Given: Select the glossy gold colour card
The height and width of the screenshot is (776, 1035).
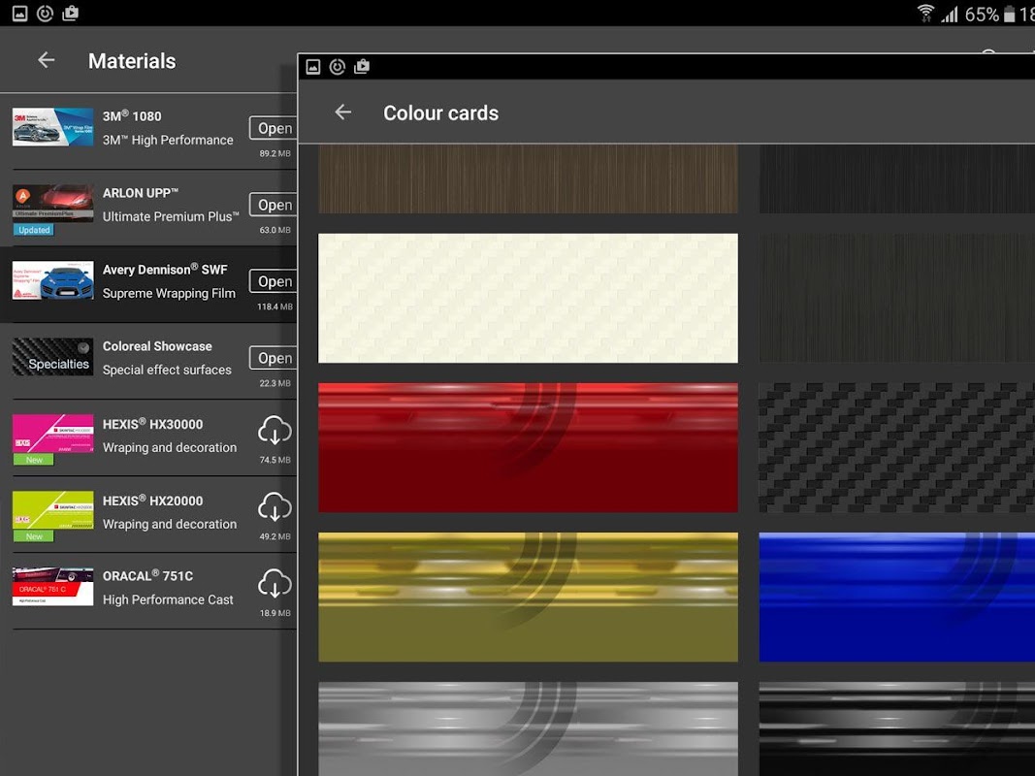Looking at the screenshot, I should click(x=528, y=598).
